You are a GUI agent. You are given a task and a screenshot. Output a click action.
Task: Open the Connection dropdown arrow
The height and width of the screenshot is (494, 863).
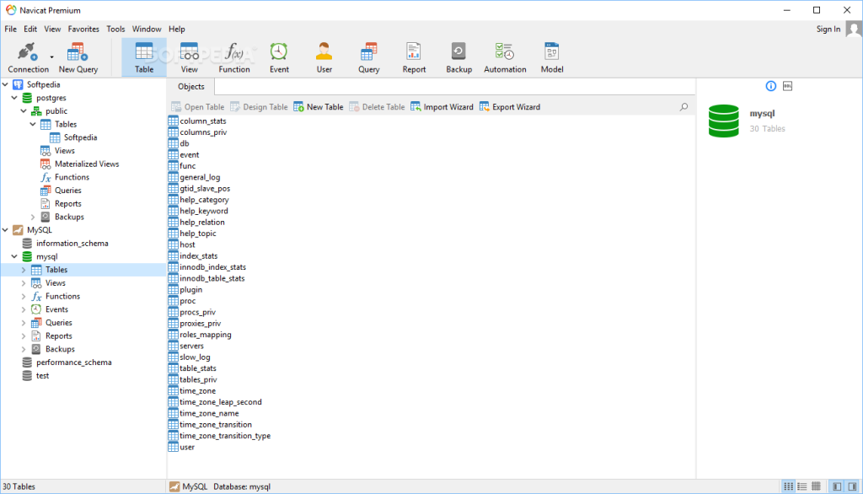click(51, 57)
